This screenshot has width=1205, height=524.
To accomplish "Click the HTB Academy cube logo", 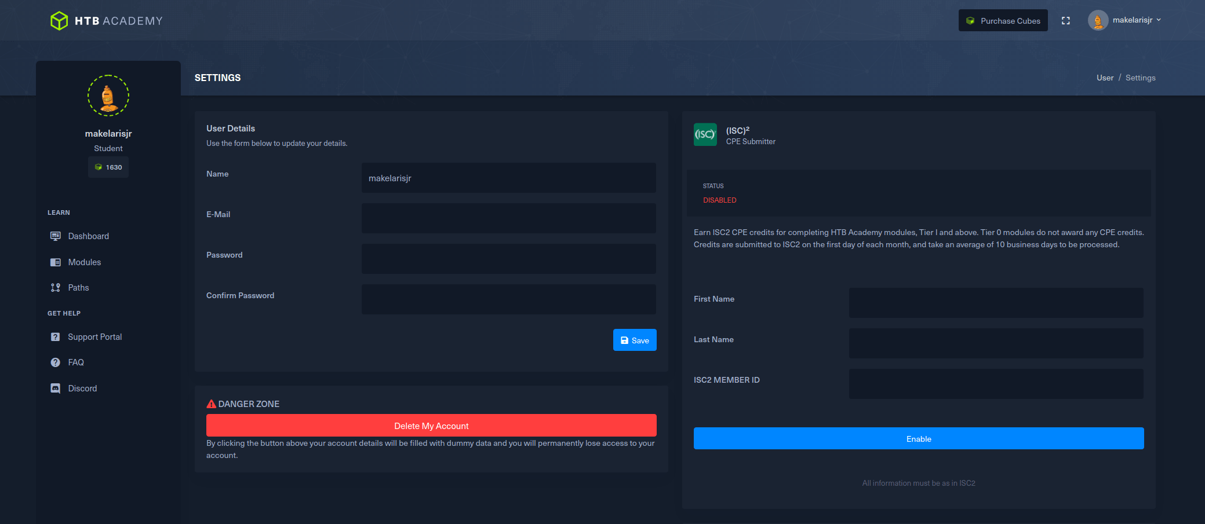I will [59, 21].
